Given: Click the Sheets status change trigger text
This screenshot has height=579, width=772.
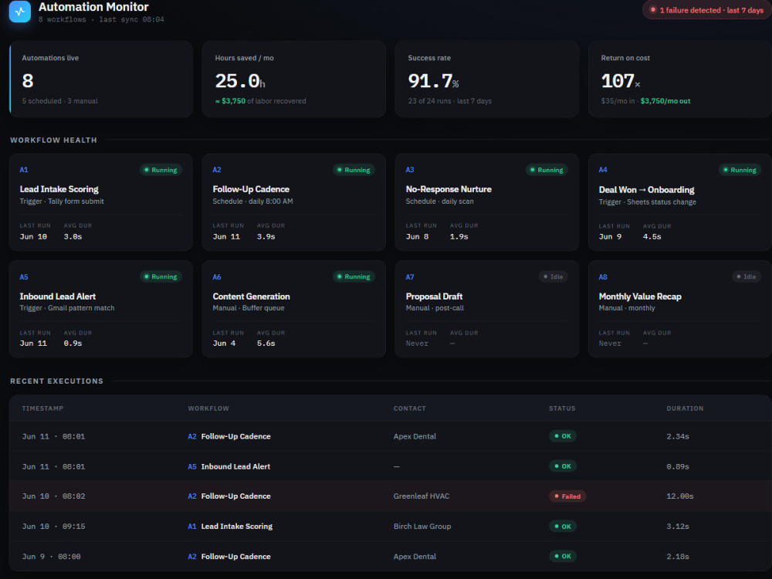Looking at the screenshot, I should pos(648,201).
